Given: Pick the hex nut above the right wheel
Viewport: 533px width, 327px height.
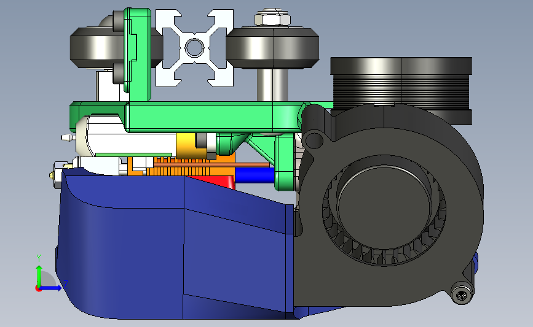Looking at the screenshot, I should (x=272, y=18).
